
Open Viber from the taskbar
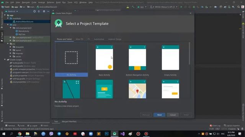click(51, 134)
